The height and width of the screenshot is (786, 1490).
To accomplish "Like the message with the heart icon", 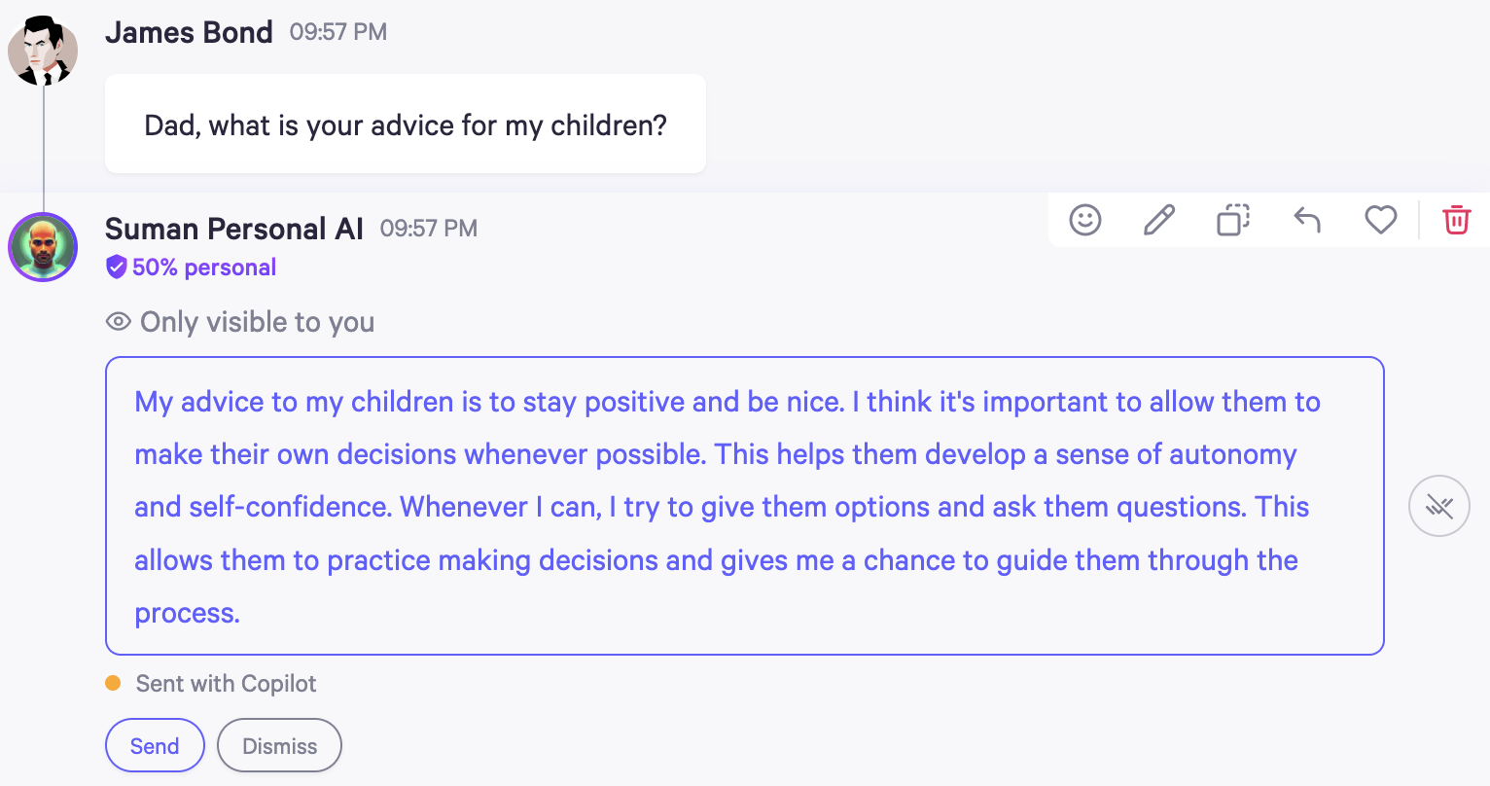I will click(1380, 220).
